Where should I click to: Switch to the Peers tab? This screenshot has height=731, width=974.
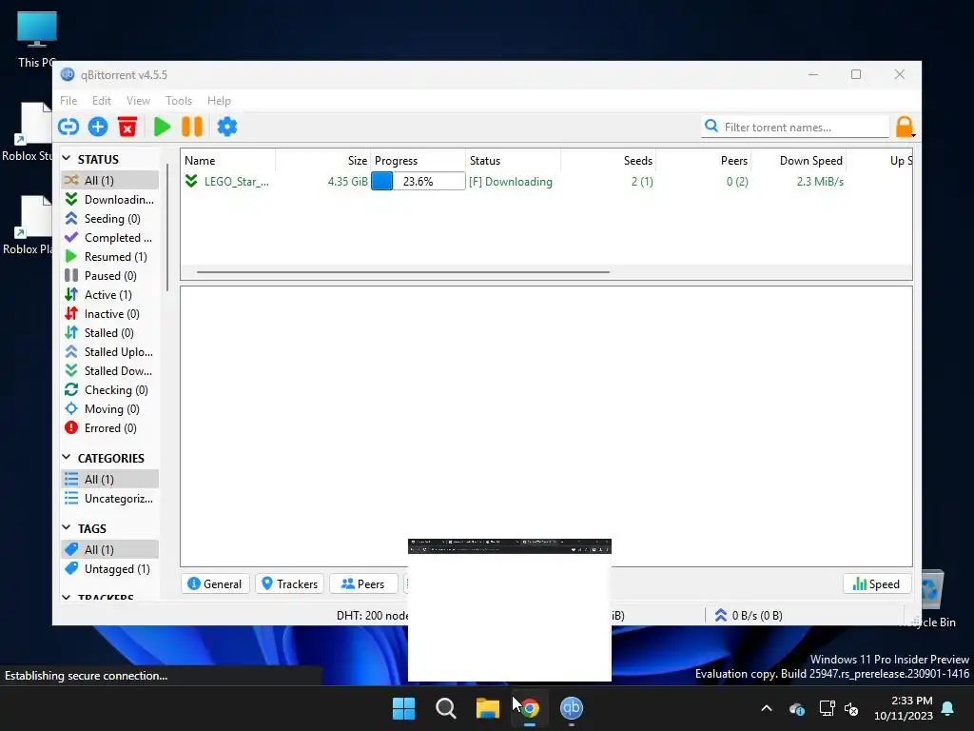point(363,583)
